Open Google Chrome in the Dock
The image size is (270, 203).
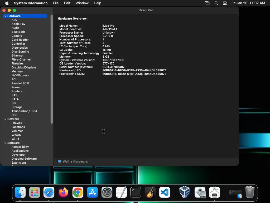(78, 192)
